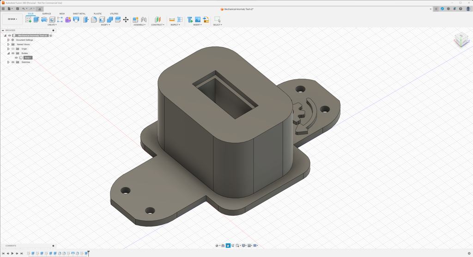The height and width of the screenshot is (257, 473).
Task: Activate the Move/Copy tool
Action: click(126, 19)
